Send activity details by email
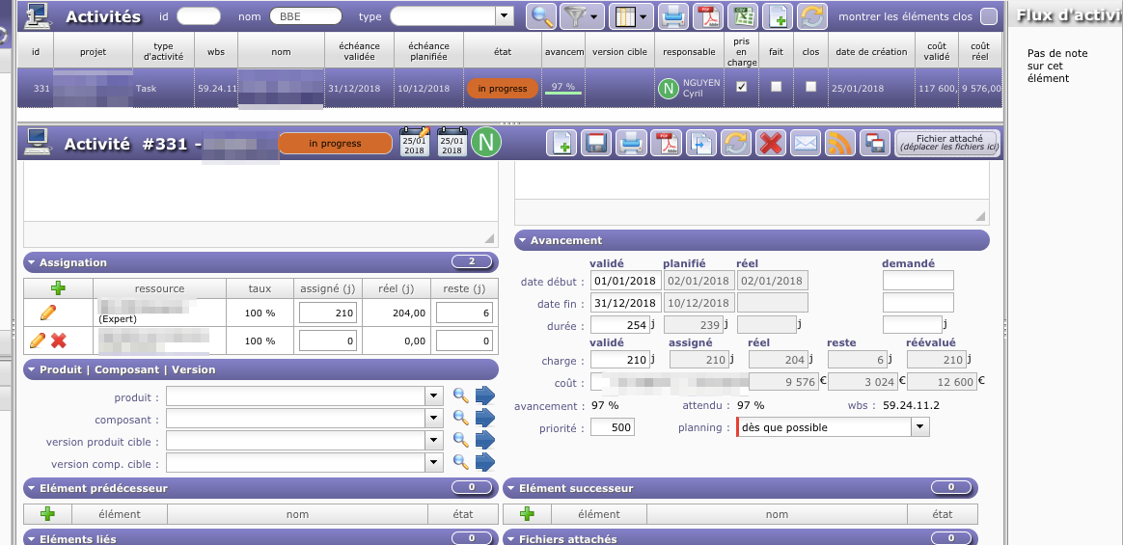 [806, 144]
